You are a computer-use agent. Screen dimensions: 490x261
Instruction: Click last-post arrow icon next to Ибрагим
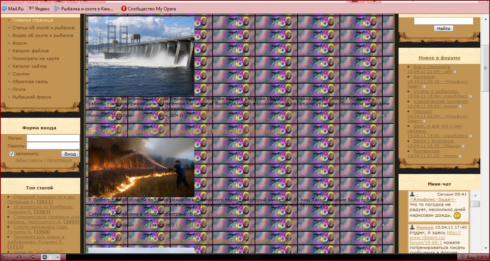point(463,146)
